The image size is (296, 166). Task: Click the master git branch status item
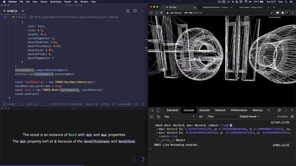pos(10,104)
